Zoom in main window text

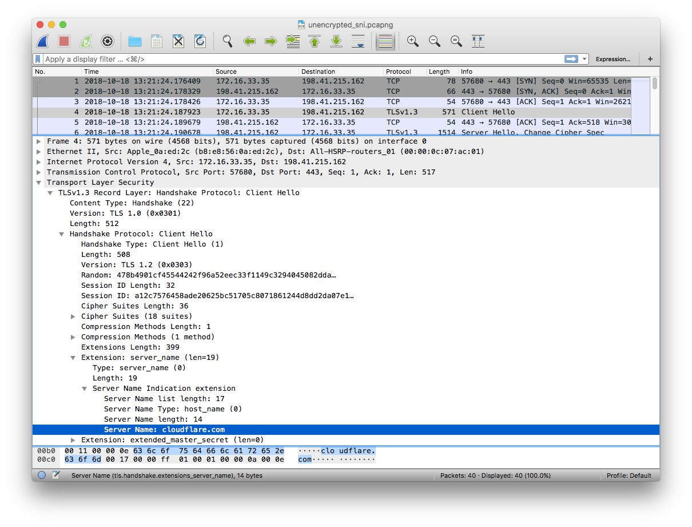(x=413, y=41)
